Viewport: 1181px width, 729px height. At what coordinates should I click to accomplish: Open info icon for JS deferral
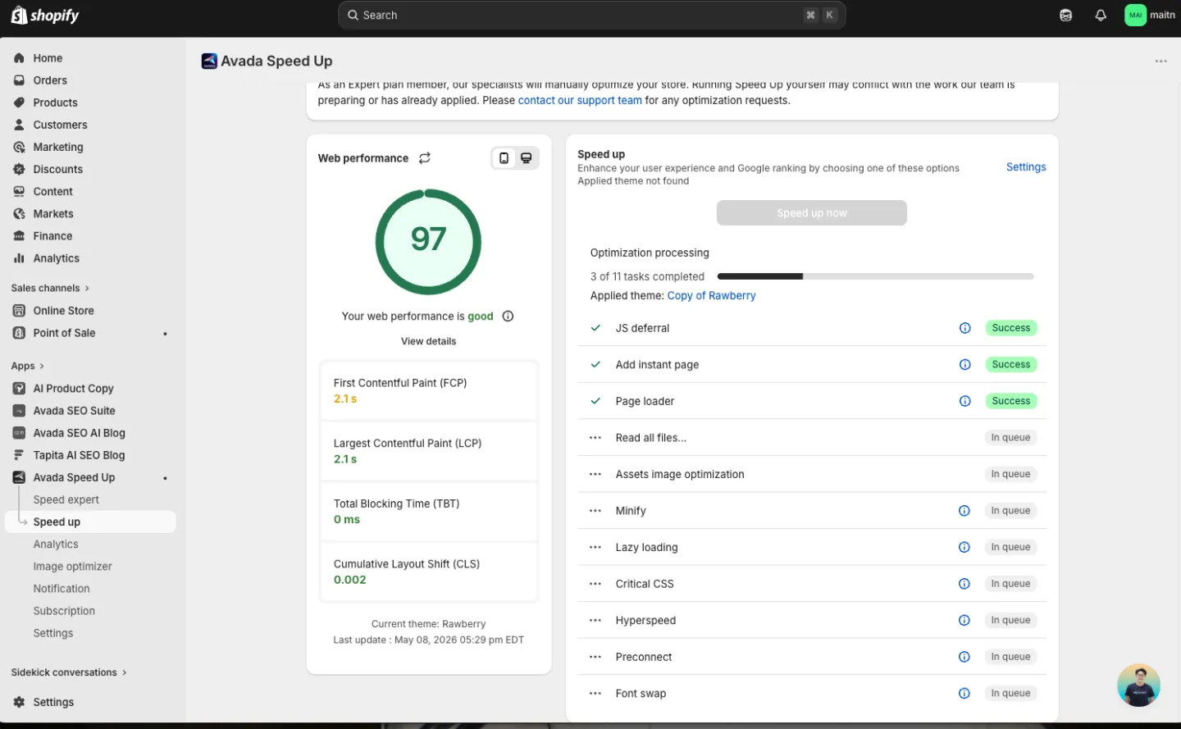point(964,328)
